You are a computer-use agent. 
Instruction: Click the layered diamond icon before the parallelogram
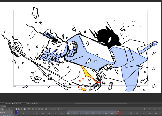[x=55, y=109]
